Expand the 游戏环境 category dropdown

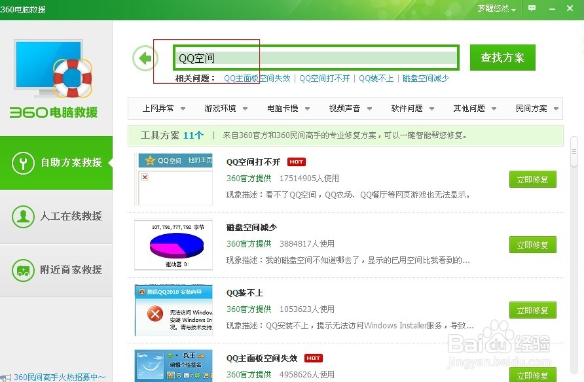point(226,109)
